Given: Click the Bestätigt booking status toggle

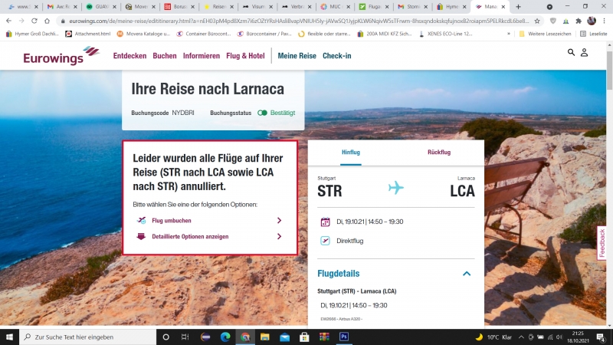Looking at the screenshot, I should pyautogui.click(x=262, y=113).
